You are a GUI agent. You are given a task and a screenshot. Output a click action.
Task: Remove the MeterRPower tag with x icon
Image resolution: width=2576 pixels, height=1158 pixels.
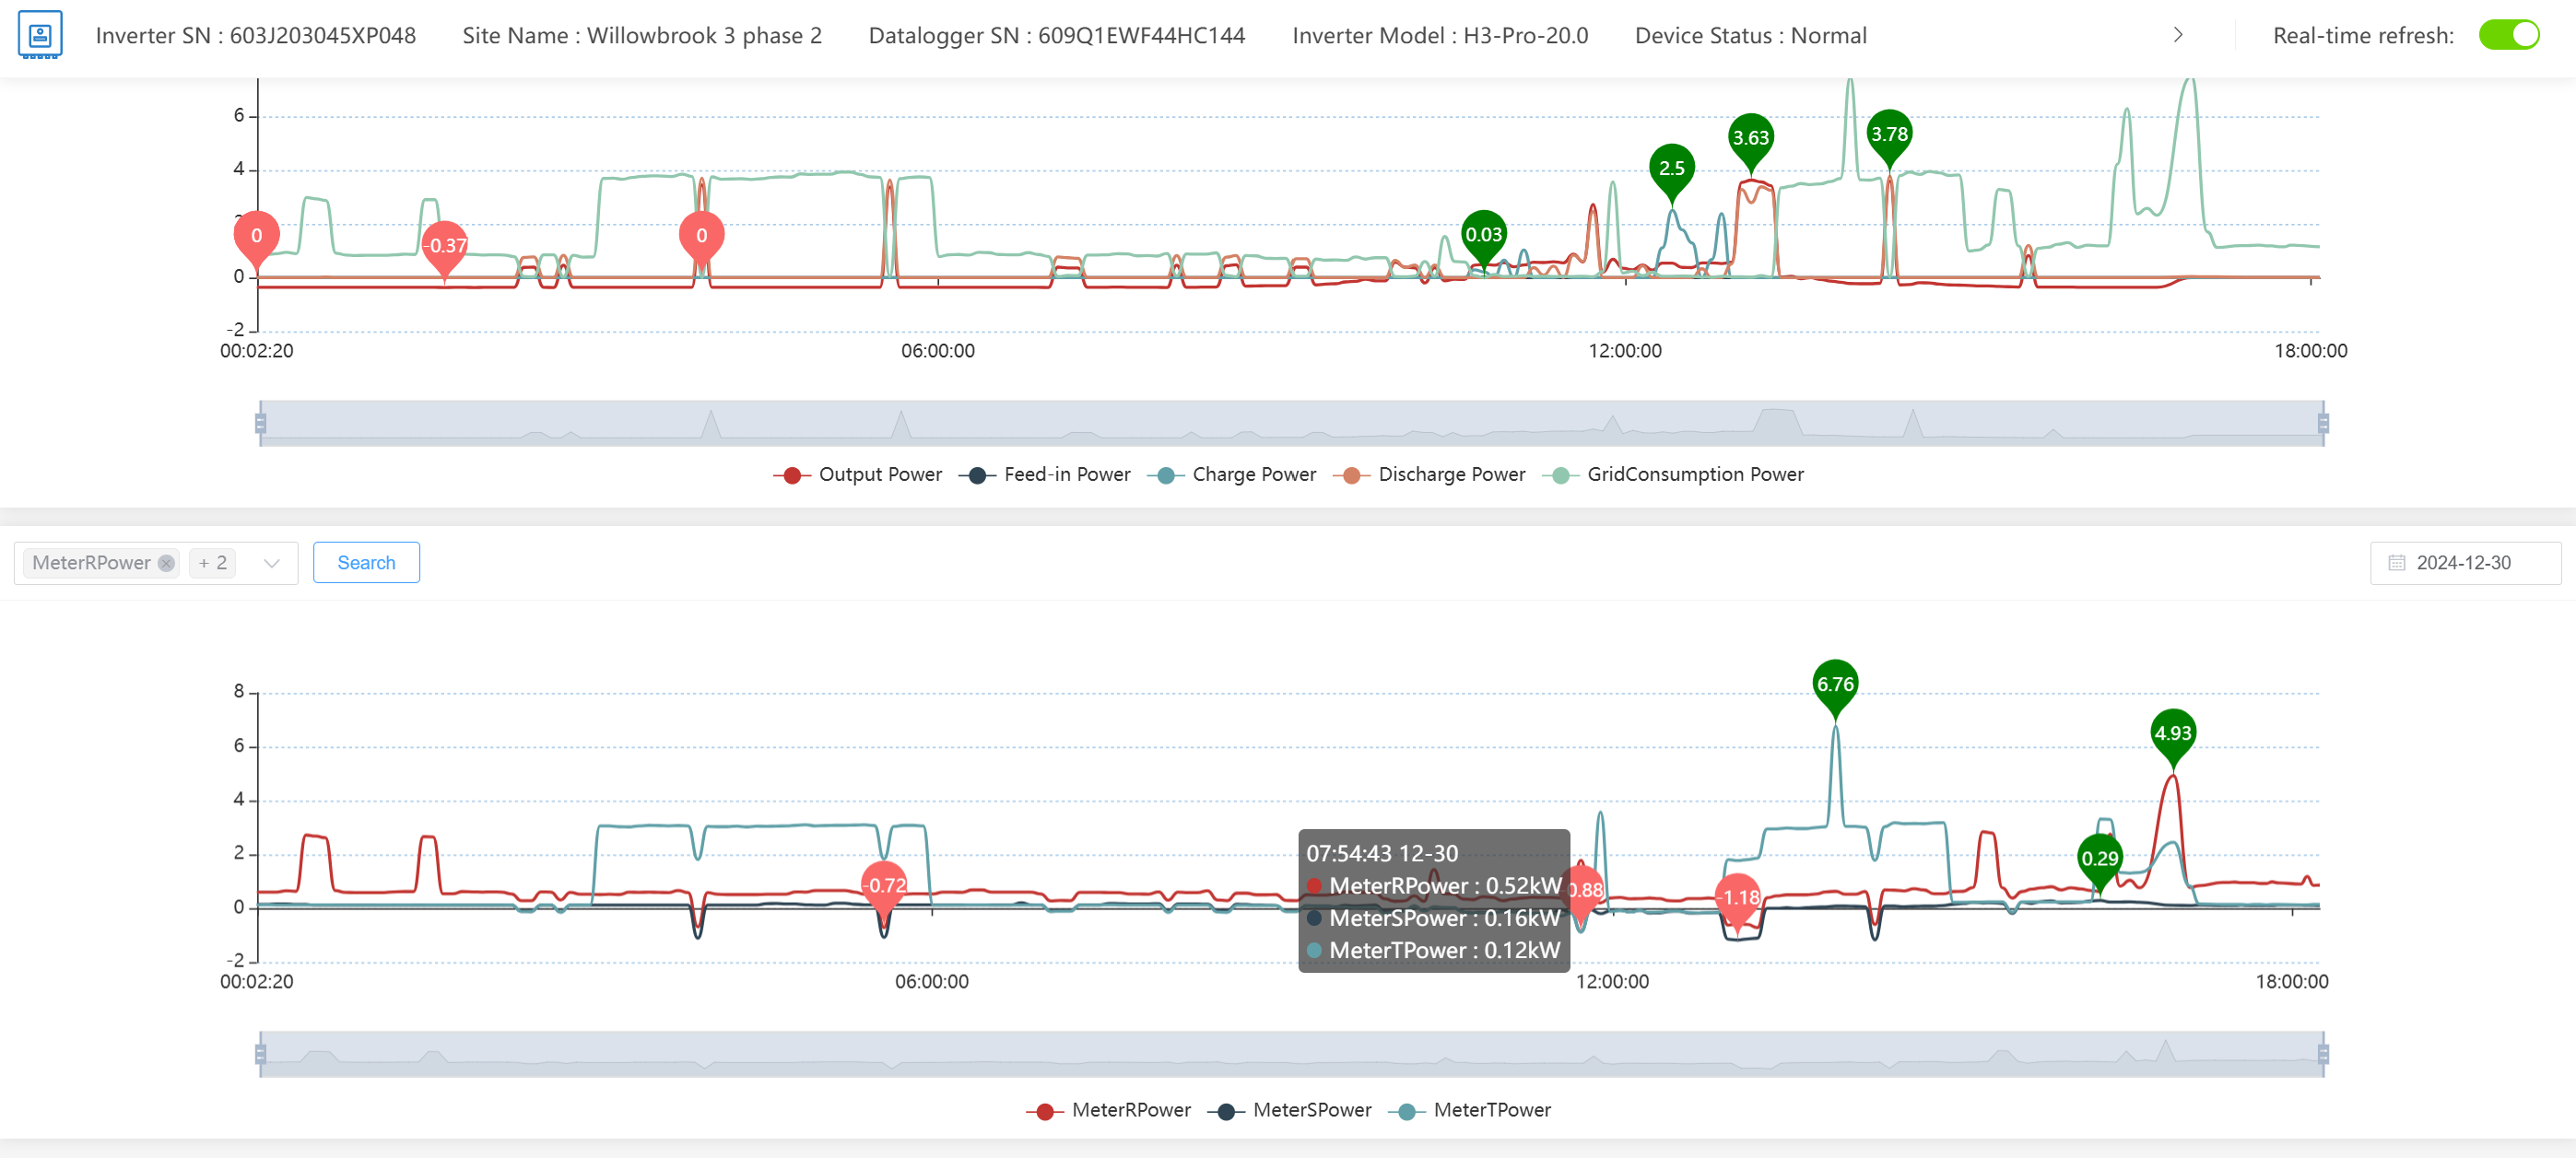click(x=167, y=564)
